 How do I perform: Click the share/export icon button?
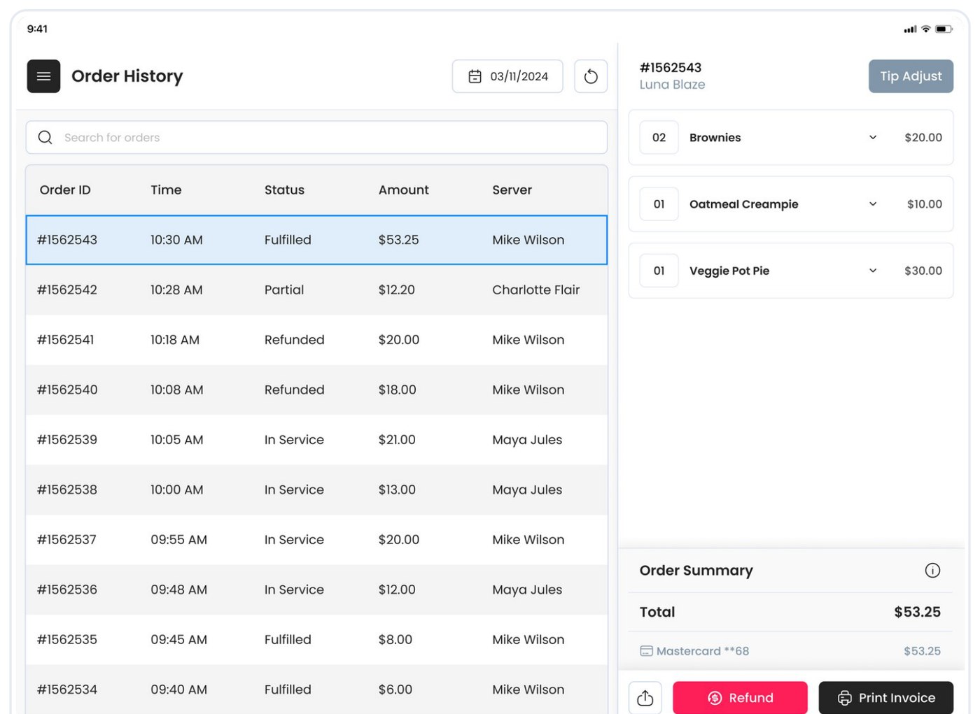pyautogui.click(x=645, y=697)
